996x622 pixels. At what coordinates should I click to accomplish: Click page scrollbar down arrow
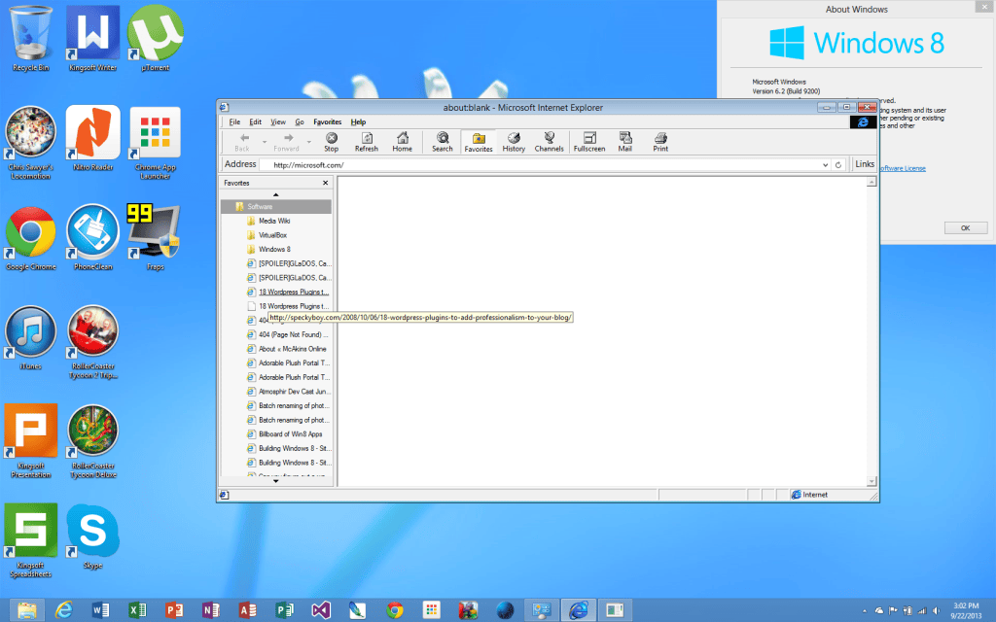[x=871, y=481]
